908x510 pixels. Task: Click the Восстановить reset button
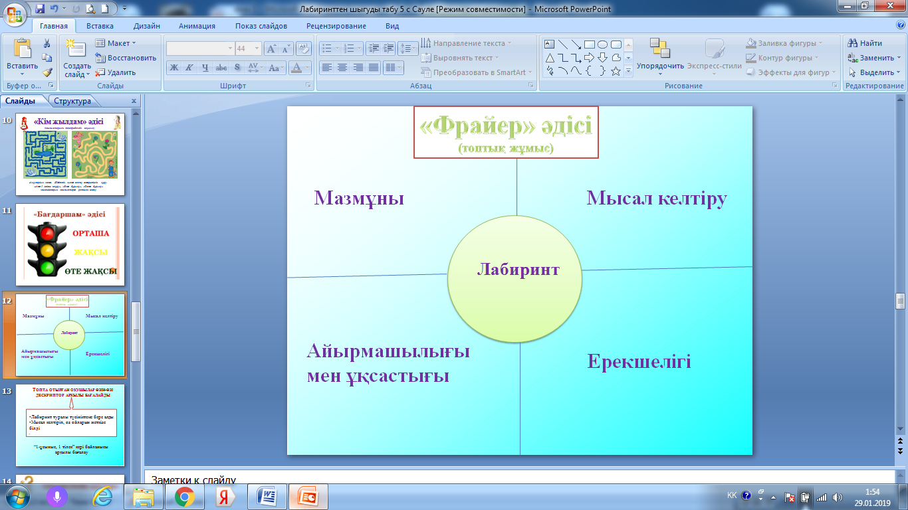(126, 58)
